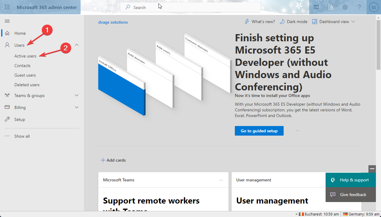Open the Help question mark icon
This screenshot has width=381, height=217.
point(359,7)
